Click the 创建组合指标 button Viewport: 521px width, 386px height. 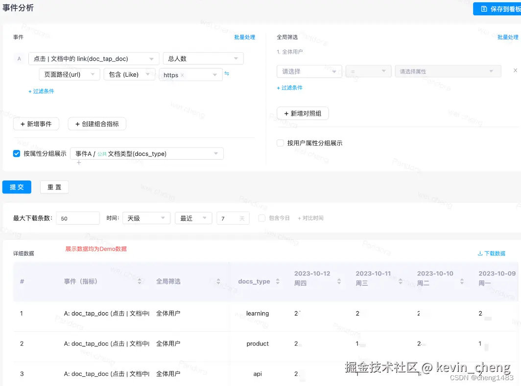(x=97, y=124)
